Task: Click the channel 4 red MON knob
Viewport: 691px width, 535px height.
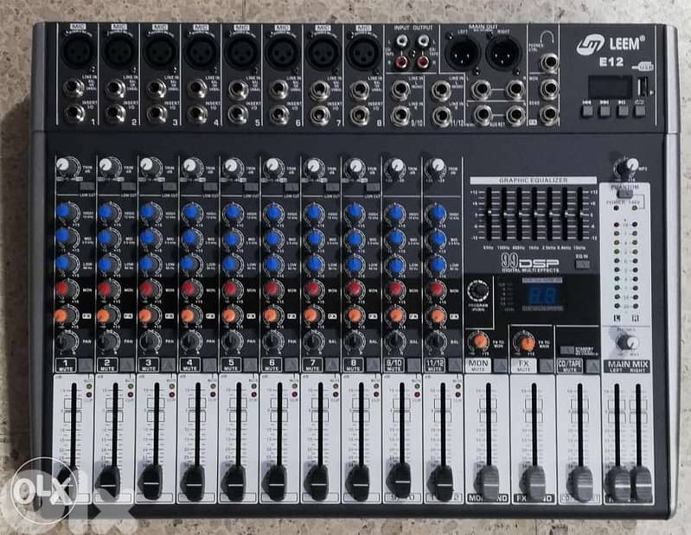Action: (x=189, y=290)
